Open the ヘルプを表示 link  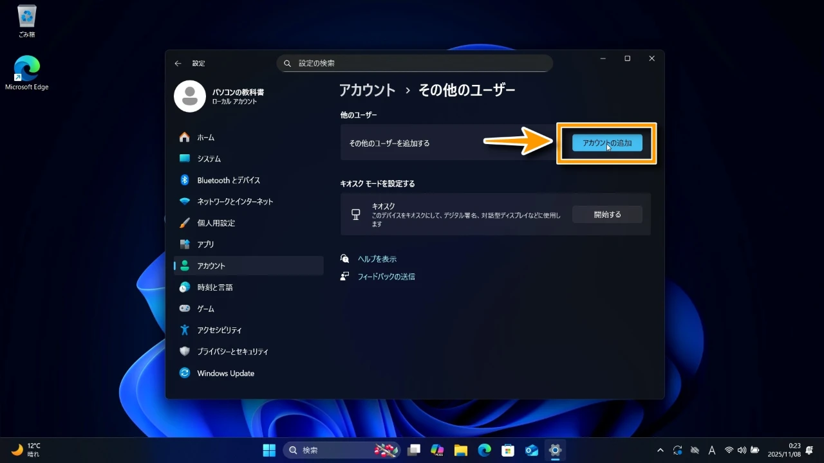(377, 259)
